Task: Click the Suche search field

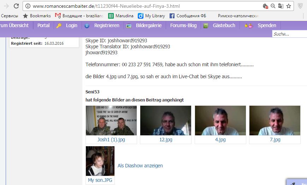Action: (289, 34)
